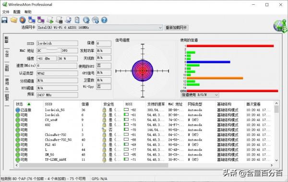
Task: Select the XM_5G network row
Action: click(x=144, y=155)
